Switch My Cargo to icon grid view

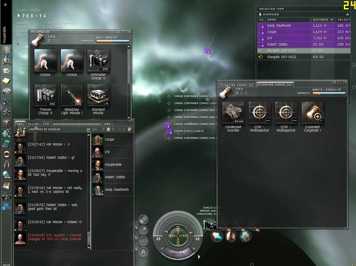49,41
